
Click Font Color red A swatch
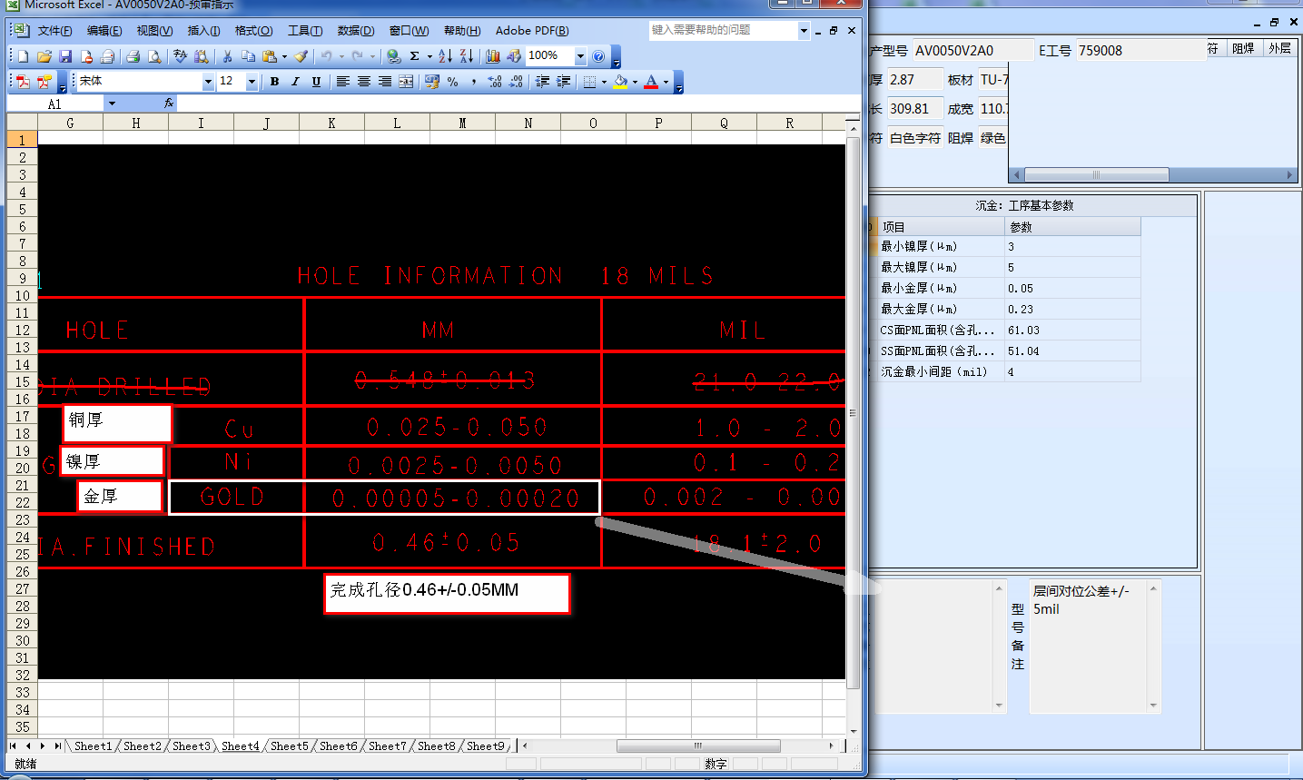click(x=651, y=82)
